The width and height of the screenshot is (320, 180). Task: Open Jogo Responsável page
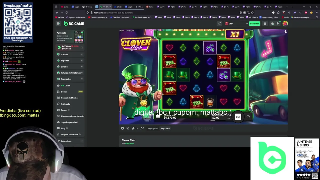click(x=70, y=122)
